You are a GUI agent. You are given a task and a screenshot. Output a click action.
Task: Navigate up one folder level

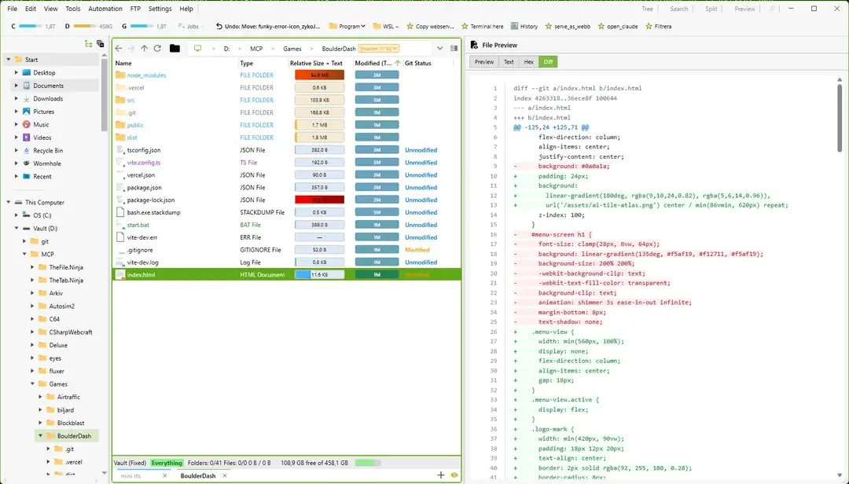coord(144,48)
